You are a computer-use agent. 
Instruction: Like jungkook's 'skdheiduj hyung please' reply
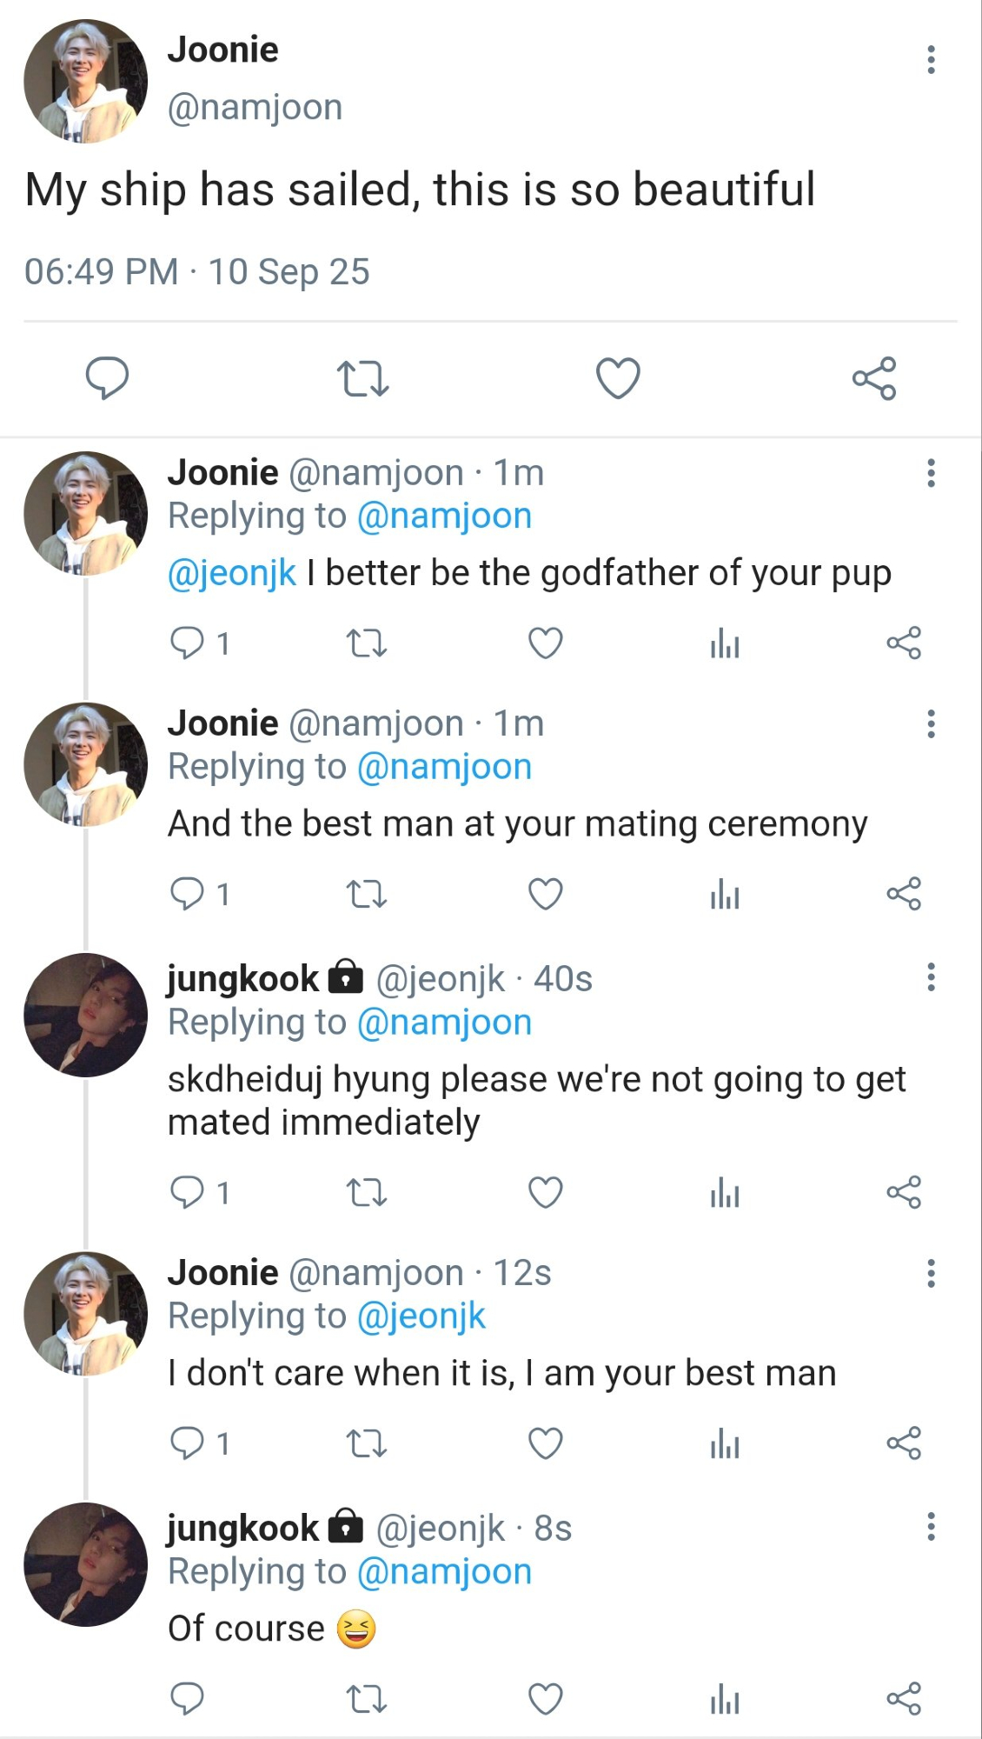pos(546,1192)
